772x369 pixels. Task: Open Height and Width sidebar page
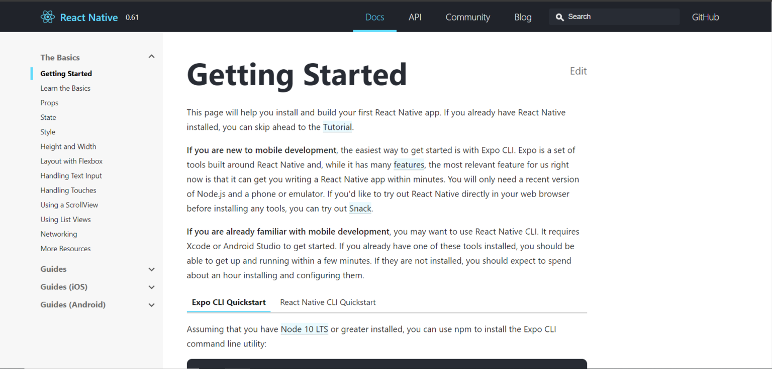point(68,146)
